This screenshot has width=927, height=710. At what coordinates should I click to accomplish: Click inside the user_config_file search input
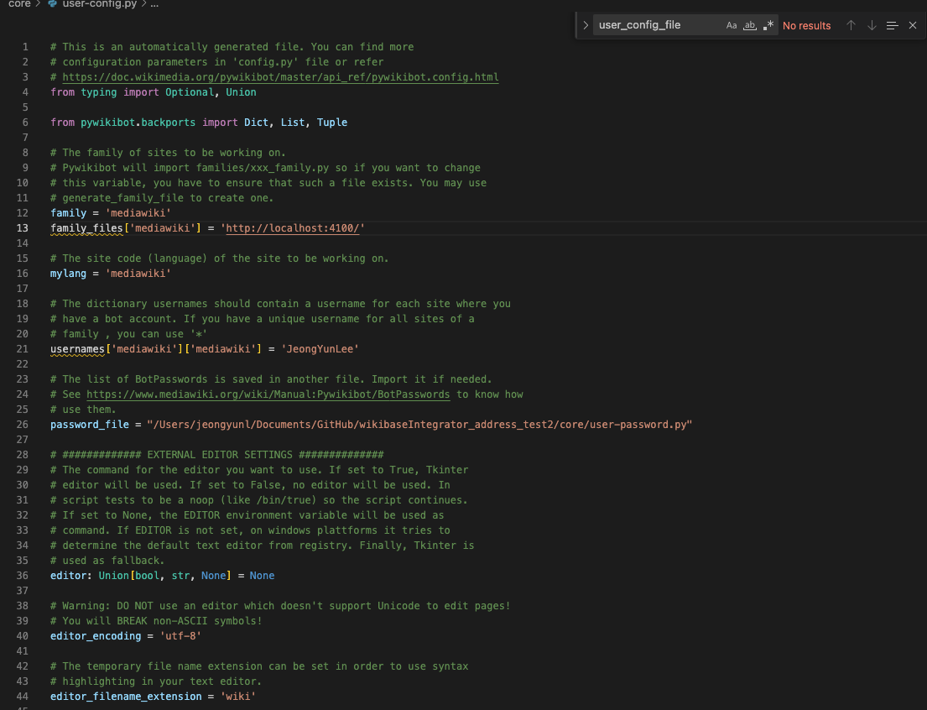pos(654,25)
